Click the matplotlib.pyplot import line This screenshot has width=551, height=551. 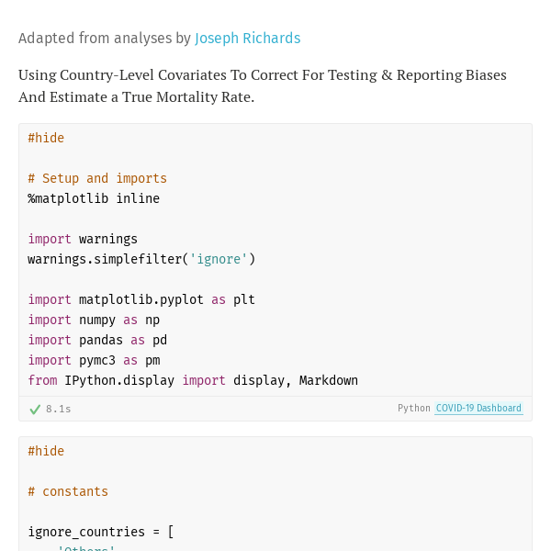point(141,299)
